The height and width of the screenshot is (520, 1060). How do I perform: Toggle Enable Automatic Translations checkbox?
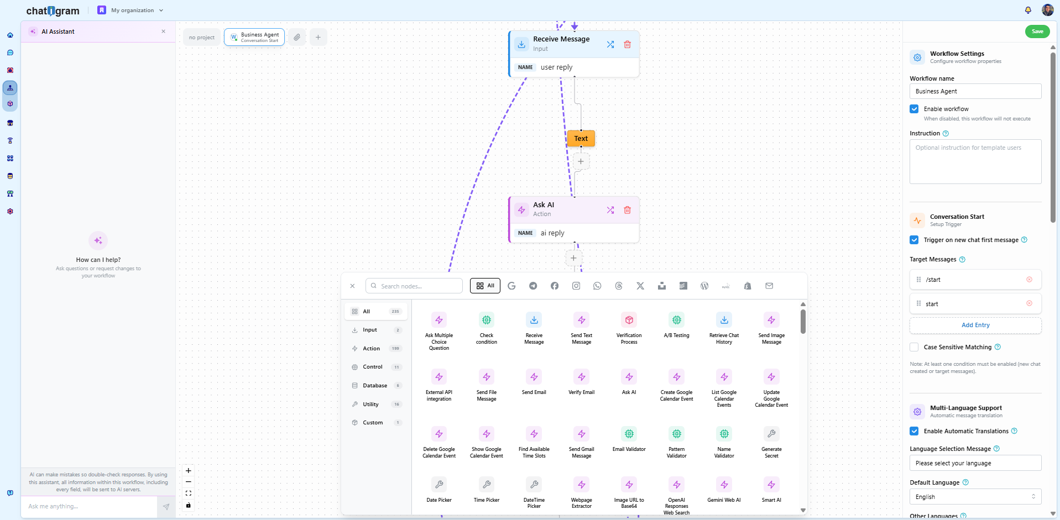pyautogui.click(x=915, y=431)
